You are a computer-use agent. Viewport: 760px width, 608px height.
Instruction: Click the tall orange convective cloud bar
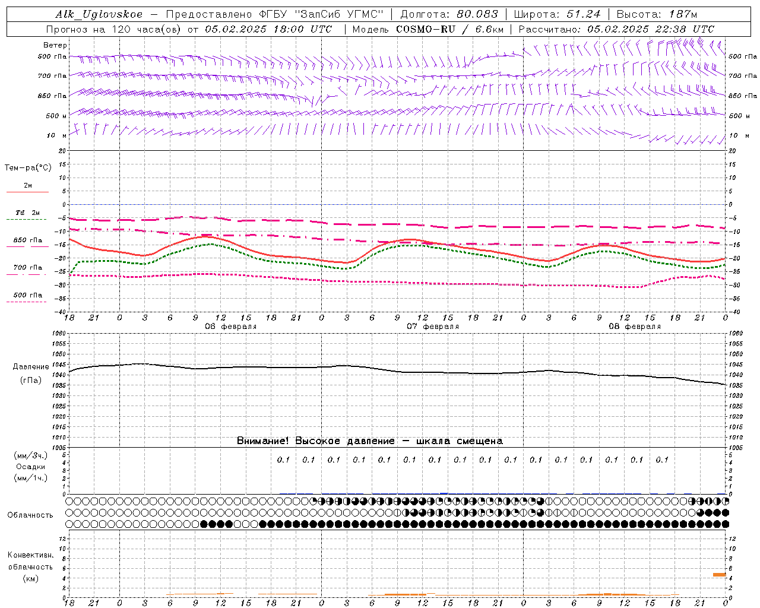pyautogui.click(x=719, y=575)
